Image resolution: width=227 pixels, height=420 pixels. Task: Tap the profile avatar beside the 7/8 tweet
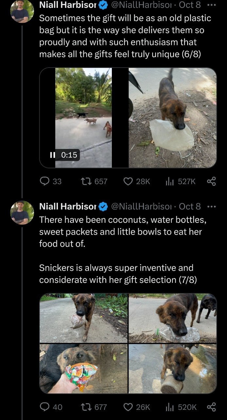tap(22, 213)
